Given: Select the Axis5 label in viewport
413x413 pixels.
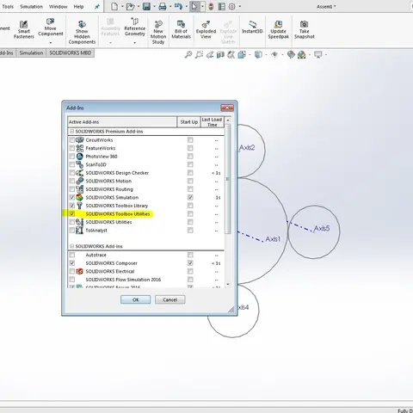Looking at the screenshot, I should point(322,228).
